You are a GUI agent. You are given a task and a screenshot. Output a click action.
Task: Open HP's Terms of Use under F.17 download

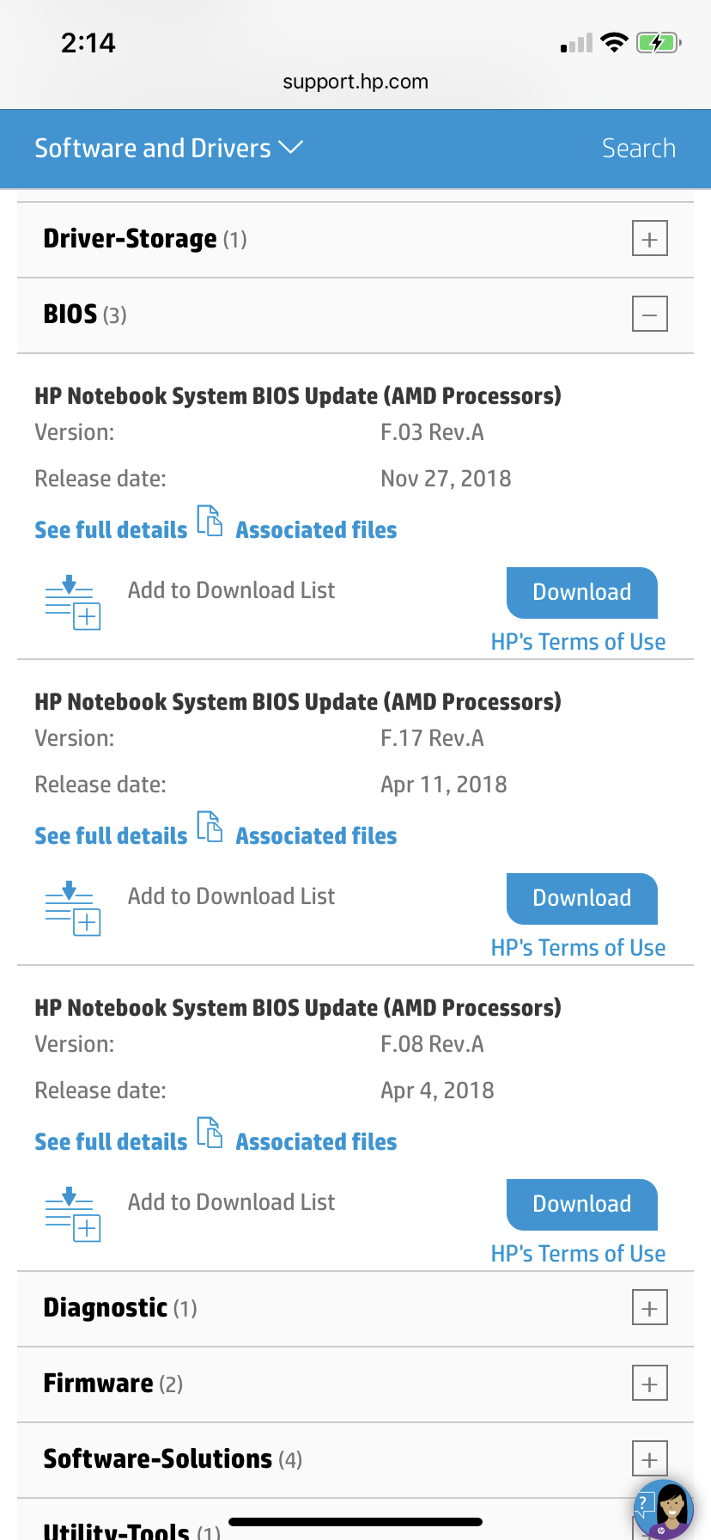tap(578, 948)
